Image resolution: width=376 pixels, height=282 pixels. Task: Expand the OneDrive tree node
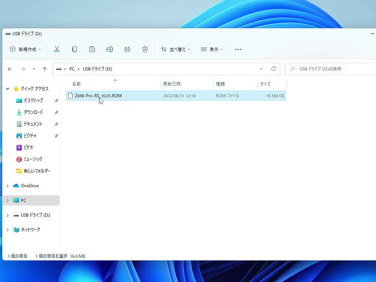pyautogui.click(x=8, y=186)
